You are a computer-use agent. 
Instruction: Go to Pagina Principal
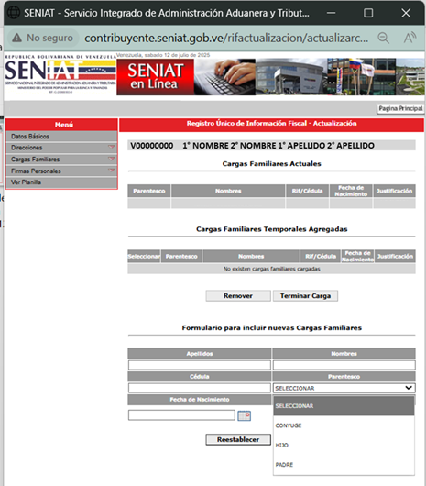[x=400, y=108]
